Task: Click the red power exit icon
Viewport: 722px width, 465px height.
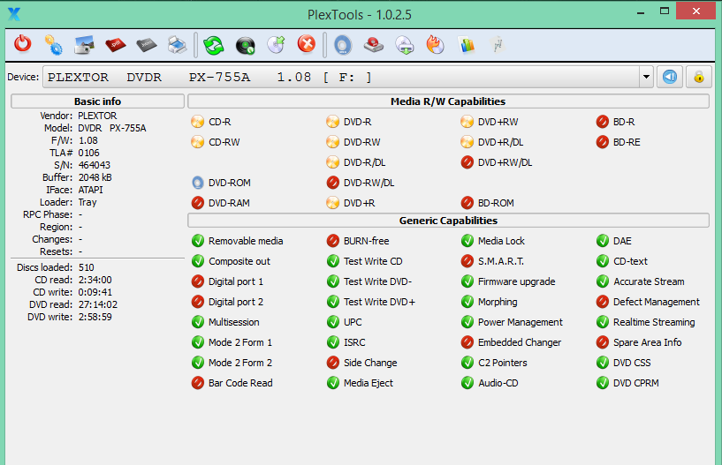Action: tap(23, 45)
